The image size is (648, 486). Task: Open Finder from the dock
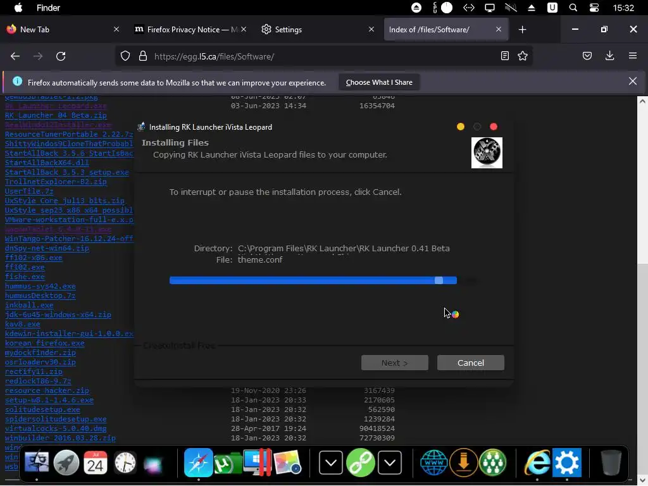click(x=36, y=462)
